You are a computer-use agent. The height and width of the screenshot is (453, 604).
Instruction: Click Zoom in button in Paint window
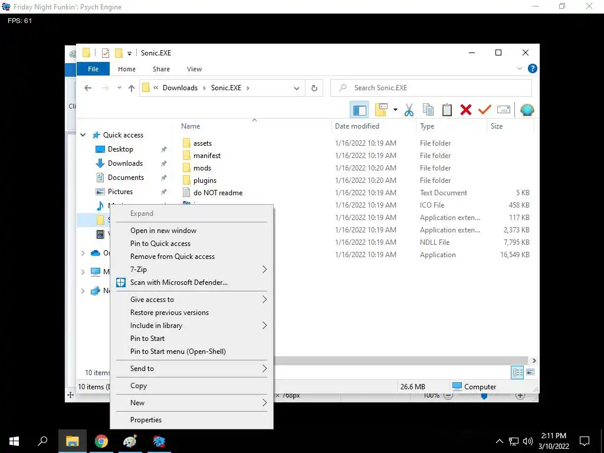520,396
